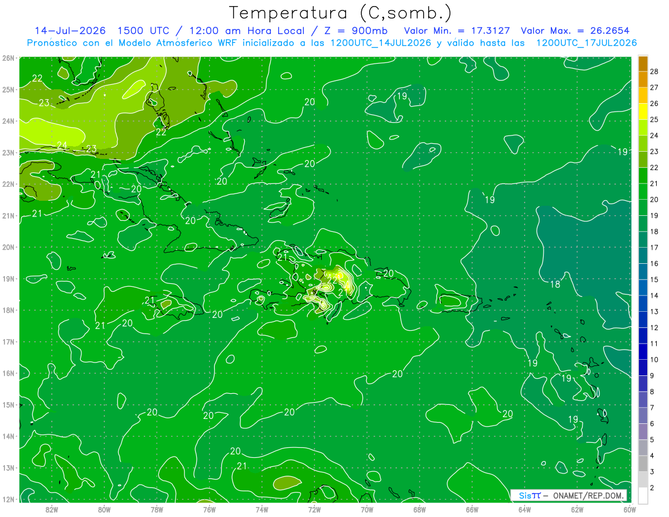Click the color scale label 28
669x517 pixels.
pyautogui.click(x=654, y=71)
